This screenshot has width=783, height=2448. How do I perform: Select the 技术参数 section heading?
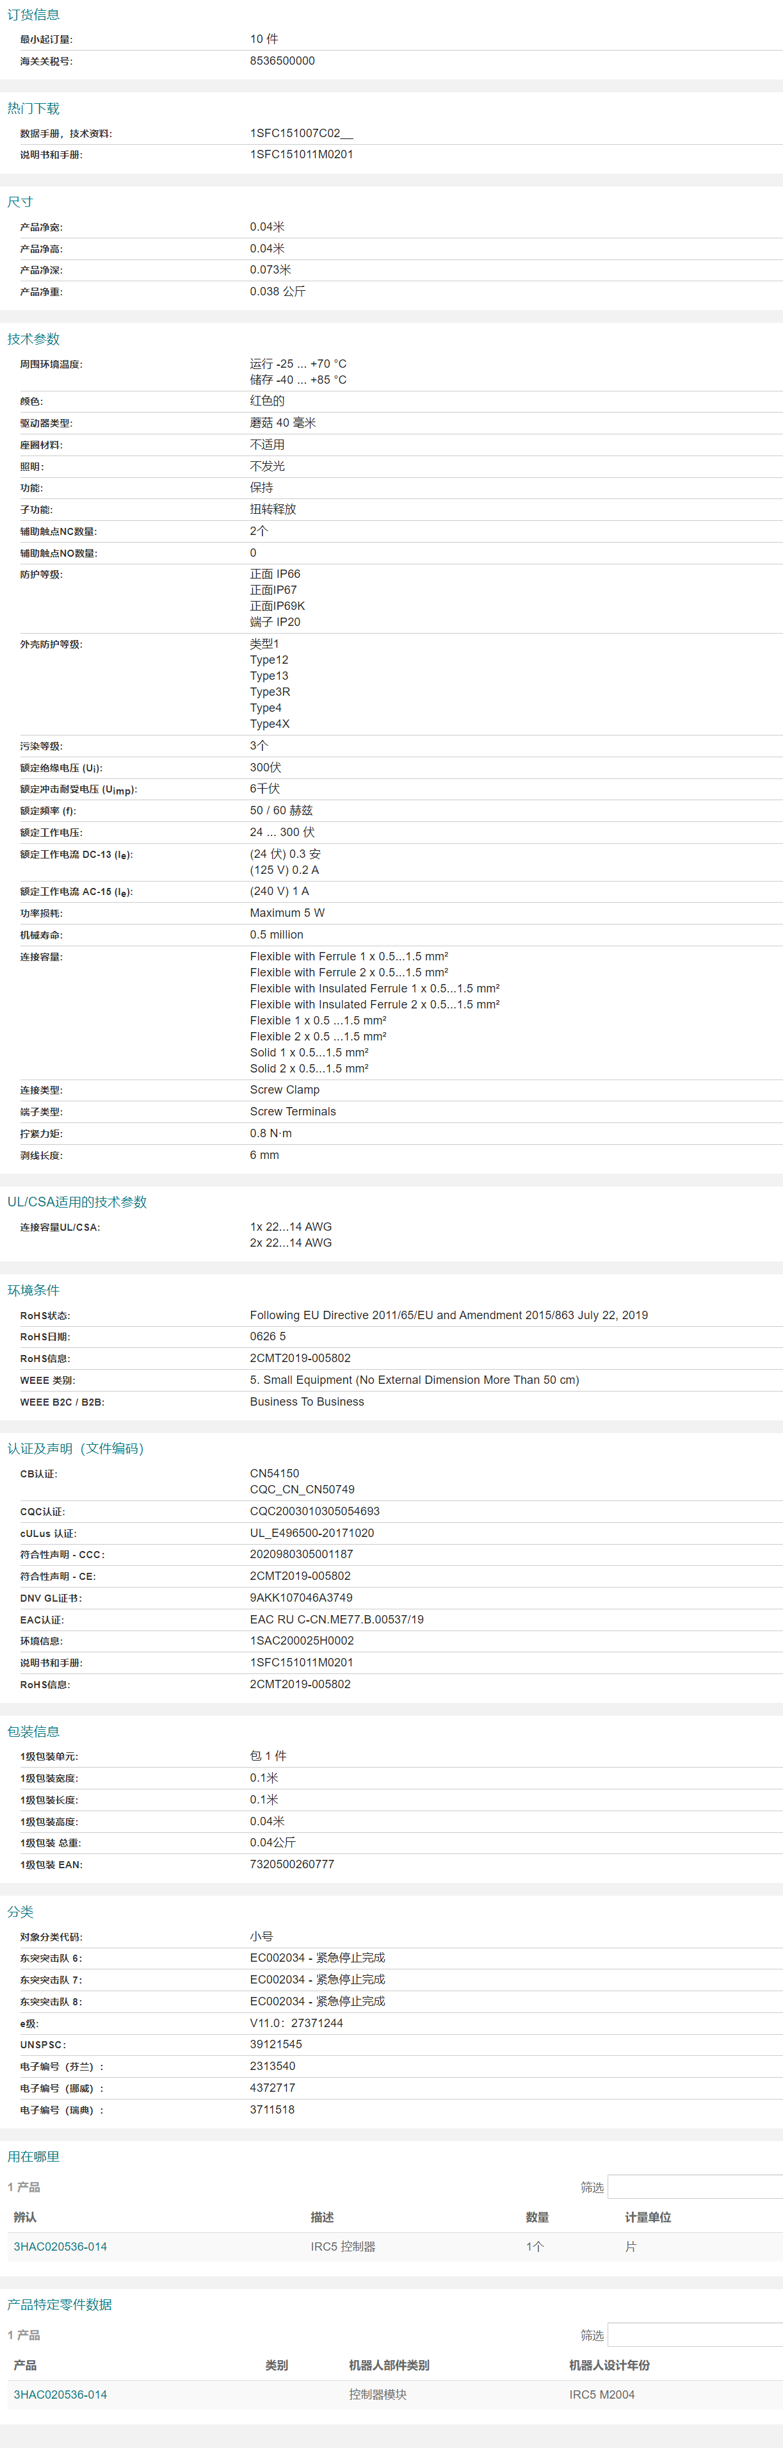tap(33, 340)
